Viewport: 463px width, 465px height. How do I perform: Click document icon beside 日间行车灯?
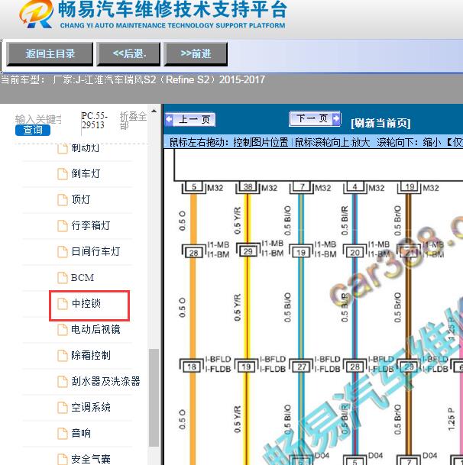point(63,251)
